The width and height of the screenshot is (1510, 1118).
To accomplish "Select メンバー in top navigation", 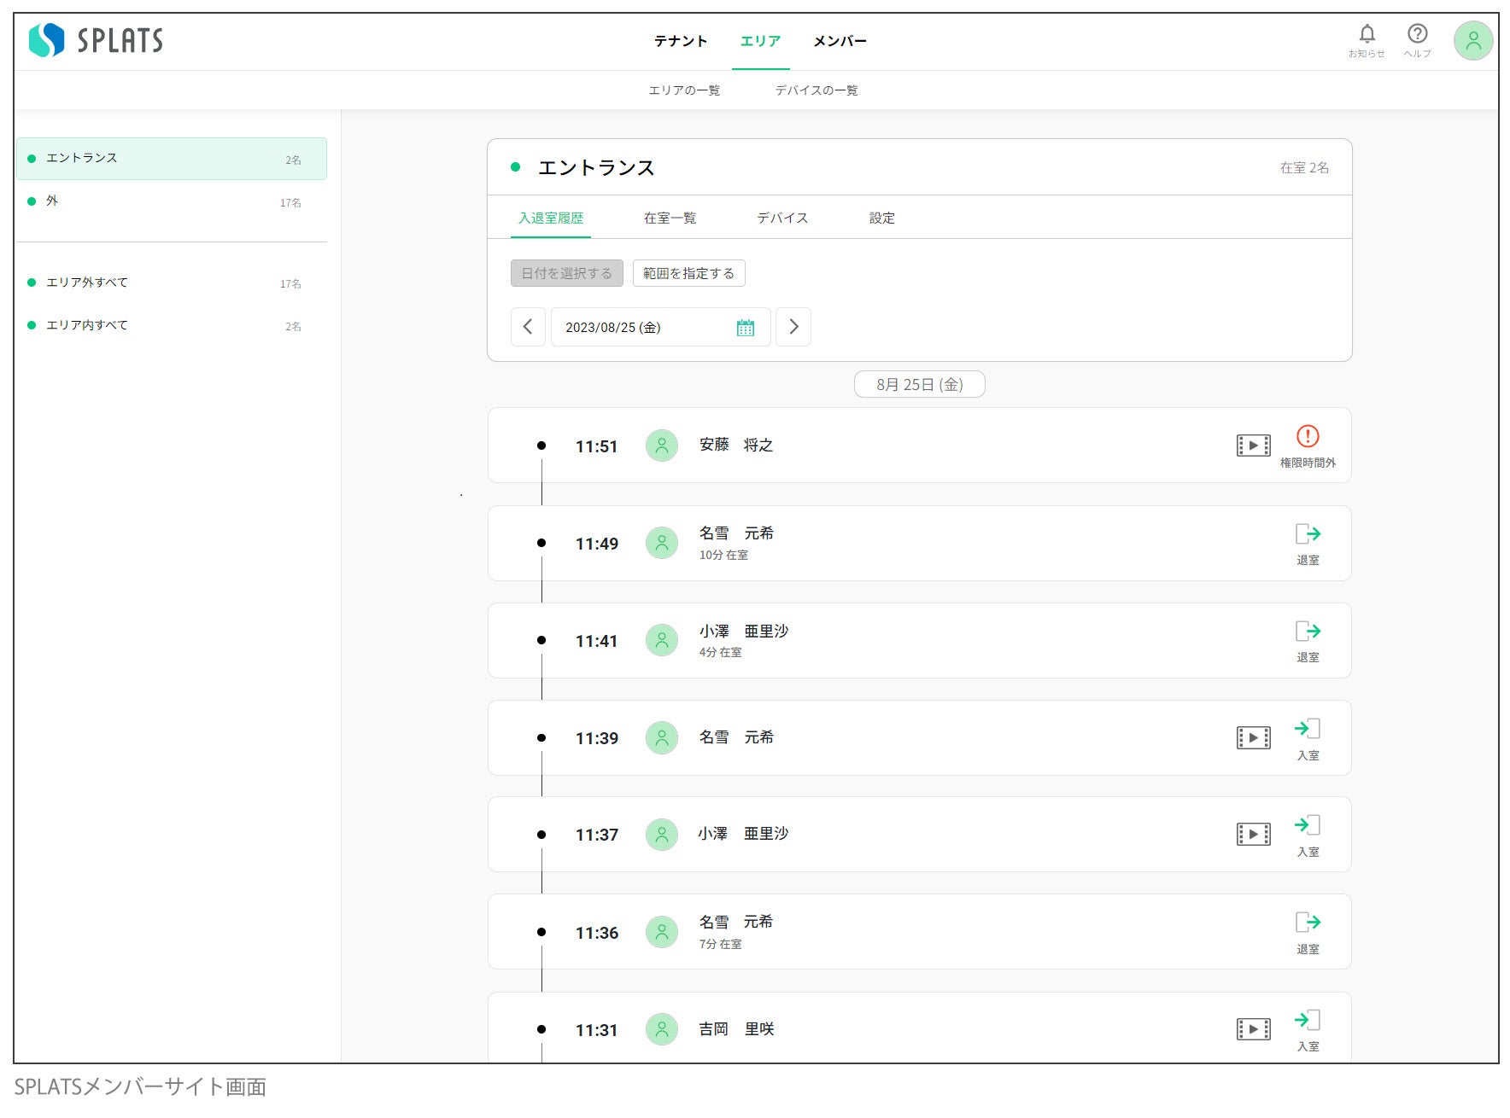I will pyautogui.click(x=840, y=41).
